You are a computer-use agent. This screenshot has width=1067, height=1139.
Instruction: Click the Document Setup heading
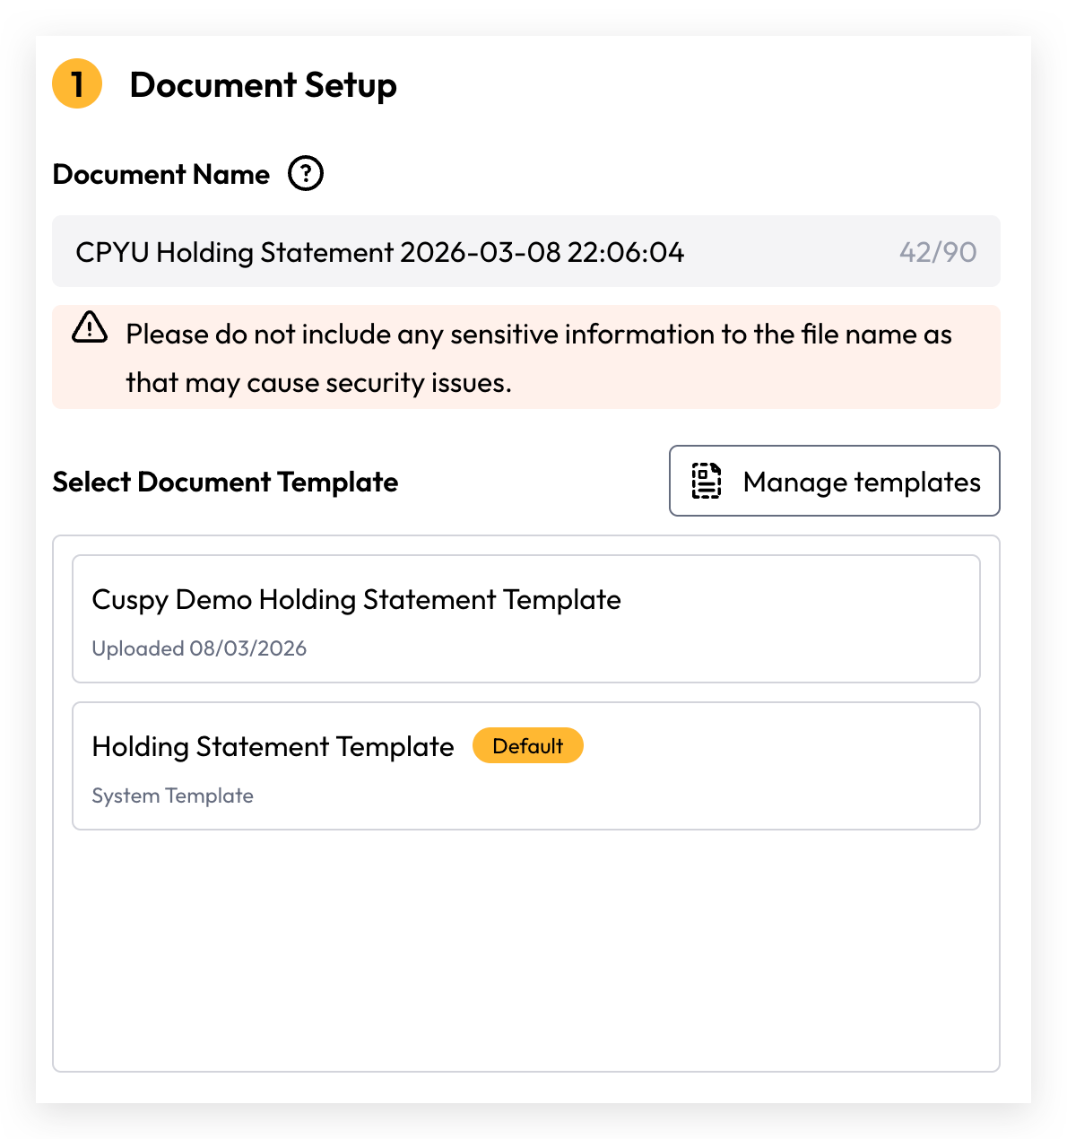point(264,85)
